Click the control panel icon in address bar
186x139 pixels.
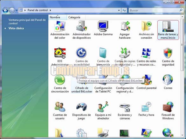(x=21, y=10)
